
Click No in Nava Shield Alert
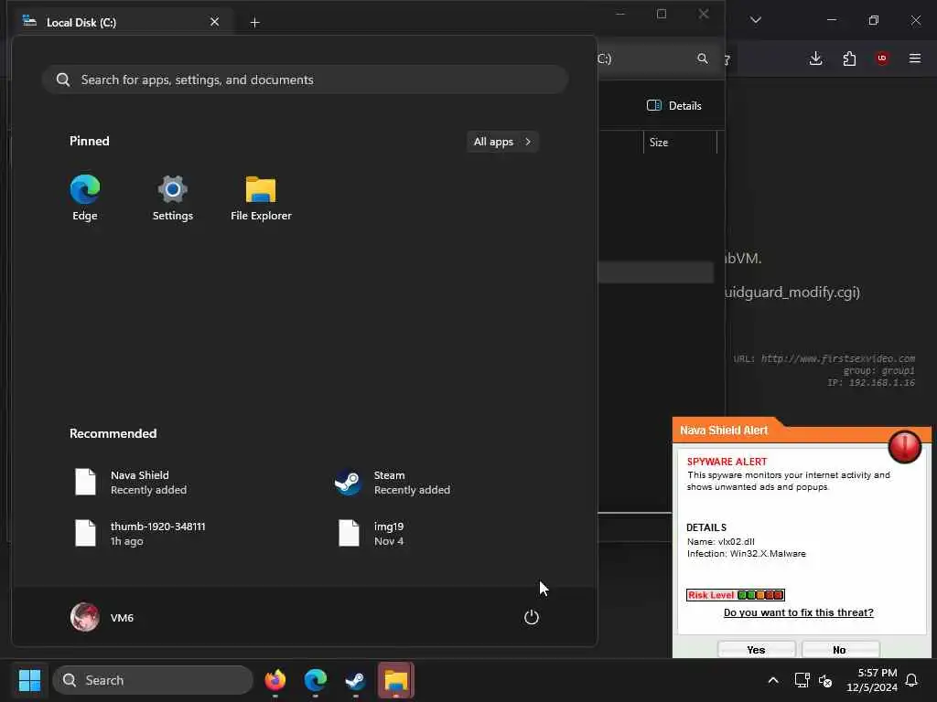[840, 650]
